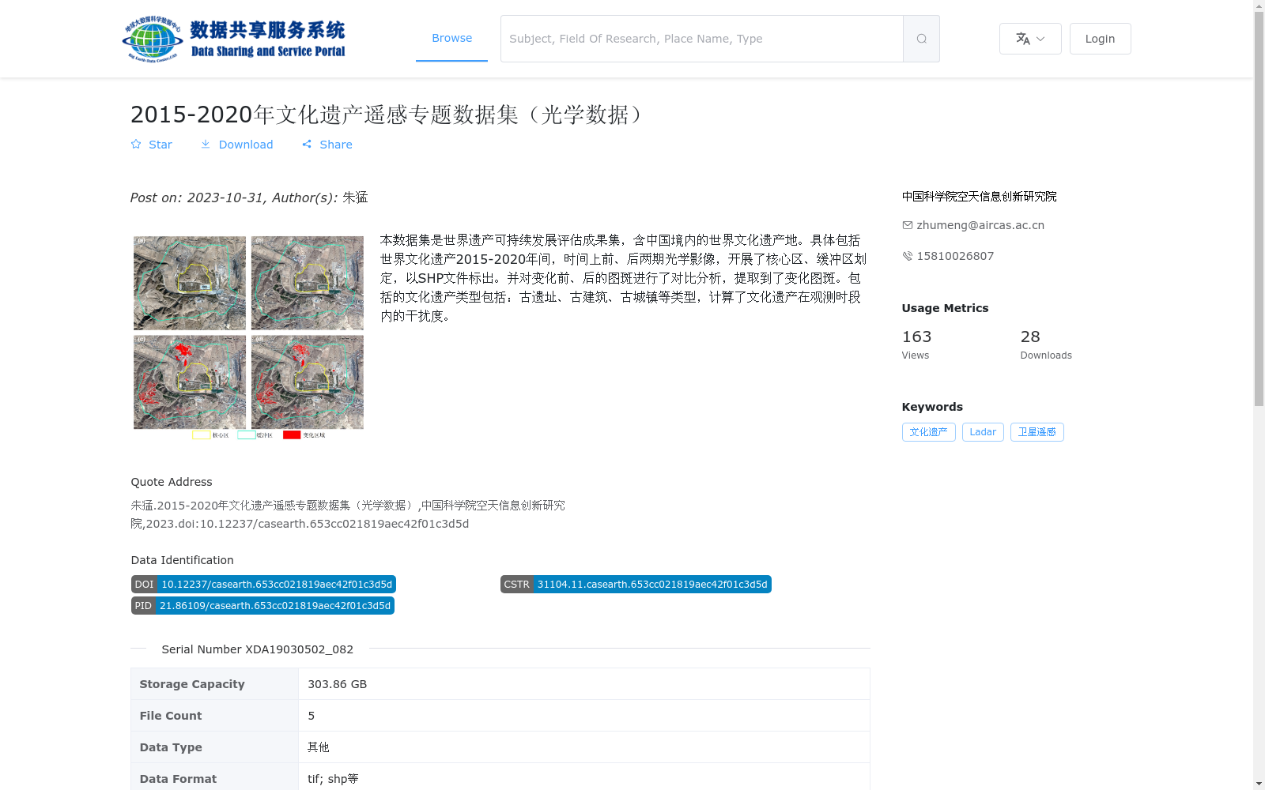
Task: Select the 文化遗产 keyword tag
Action: pyautogui.click(x=928, y=432)
